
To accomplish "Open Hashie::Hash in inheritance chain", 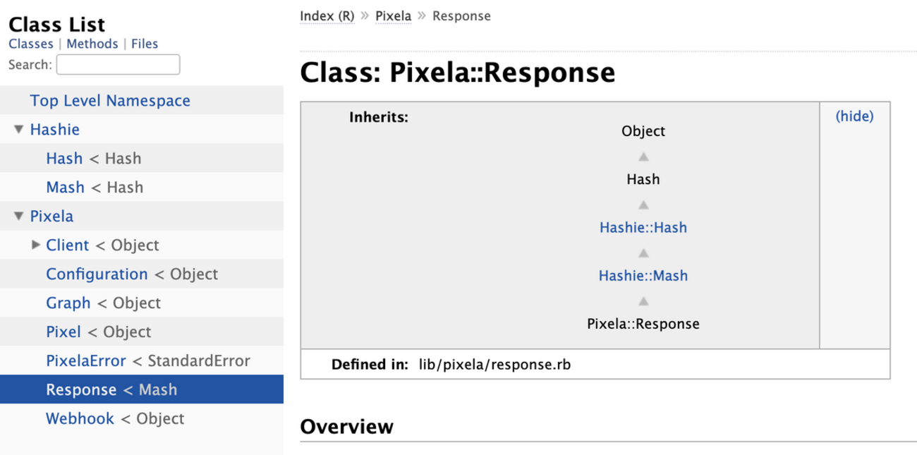I will 643,228.
